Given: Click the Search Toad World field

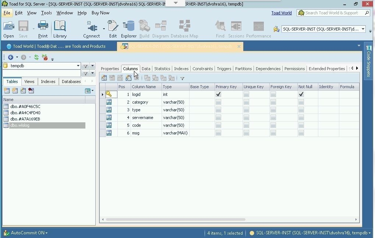Looking at the screenshot, I should coord(331,13).
